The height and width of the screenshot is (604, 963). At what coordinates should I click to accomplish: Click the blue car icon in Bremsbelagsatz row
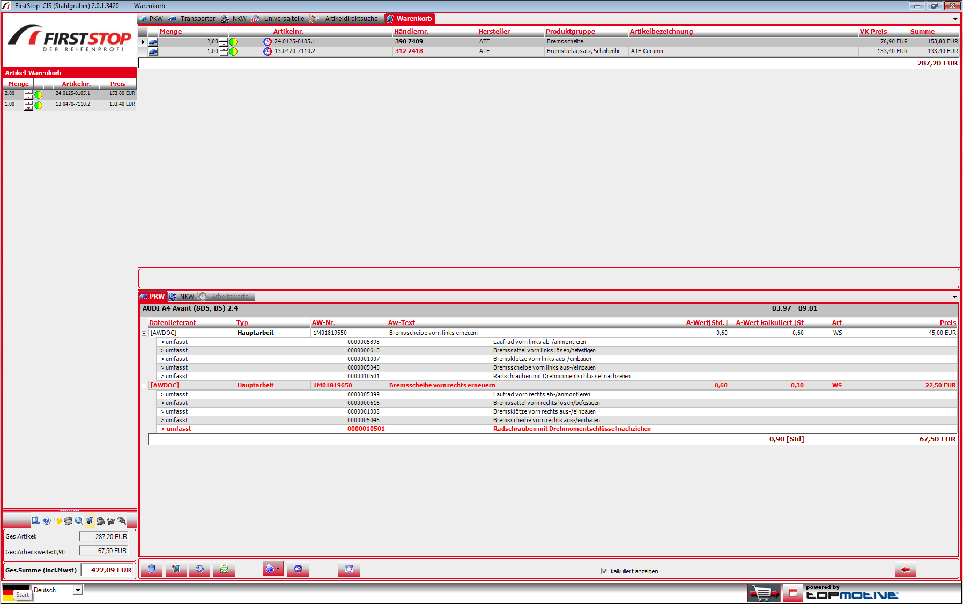pyautogui.click(x=153, y=51)
